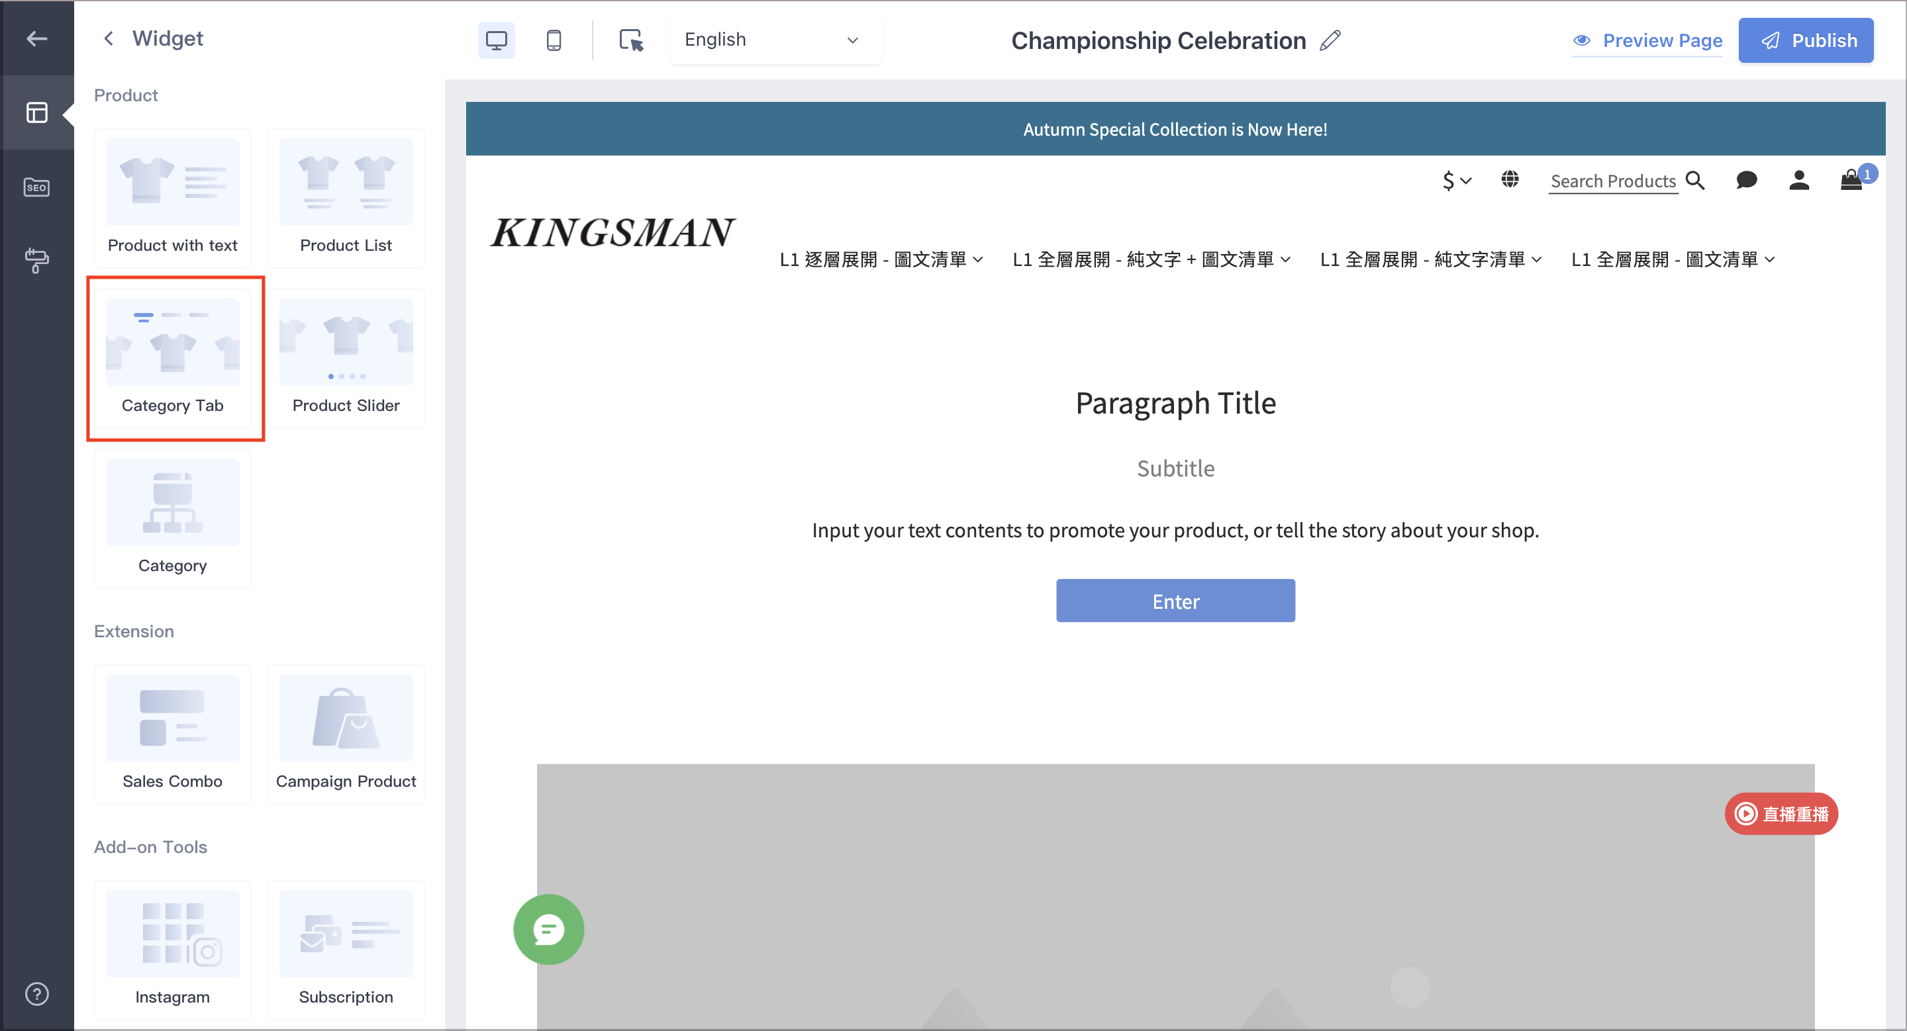Edit the page title with pencil icon

coord(1330,40)
